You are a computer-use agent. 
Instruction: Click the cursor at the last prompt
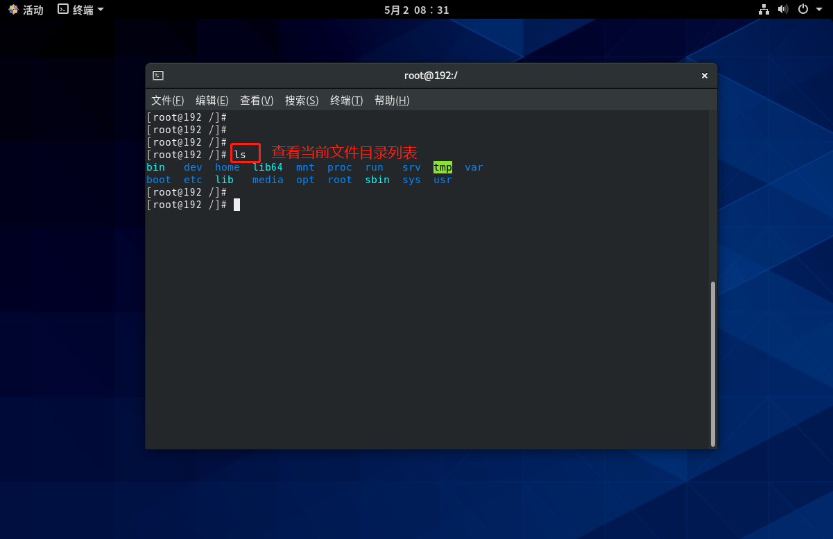point(237,205)
